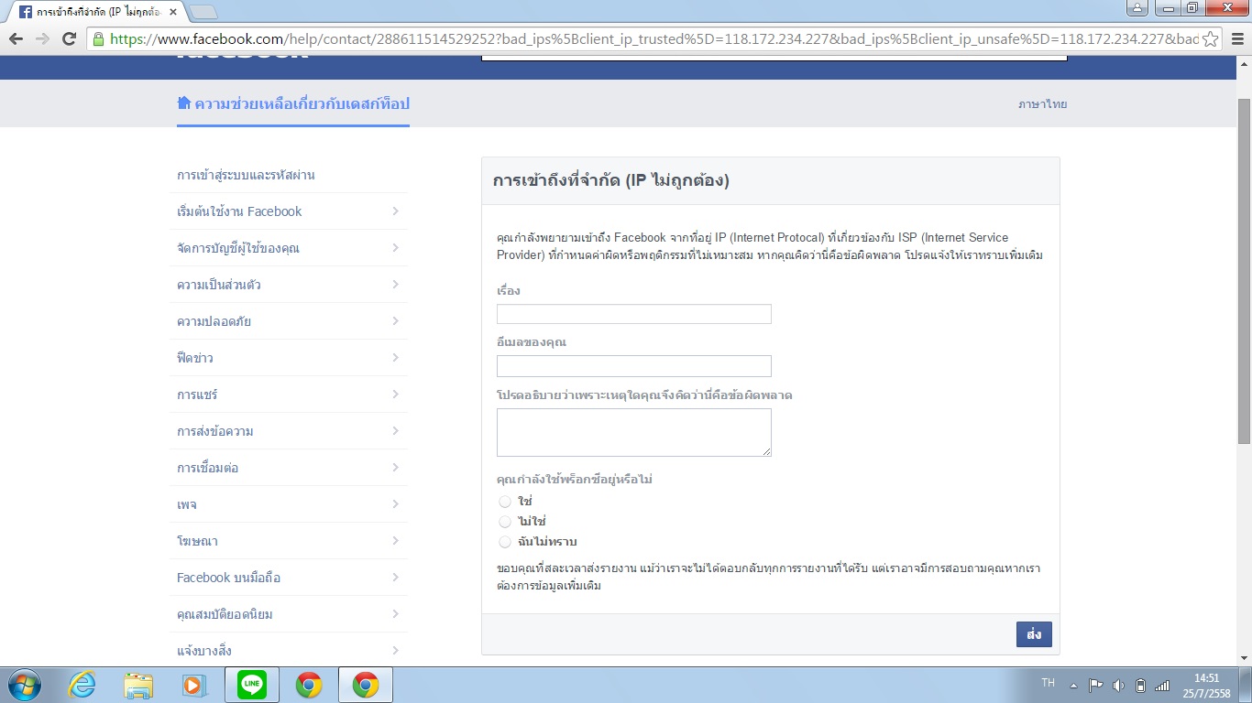Expand the 'การส่งข้อความ' chevron
The width and height of the screenshot is (1252, 703).
coord(395,431)
